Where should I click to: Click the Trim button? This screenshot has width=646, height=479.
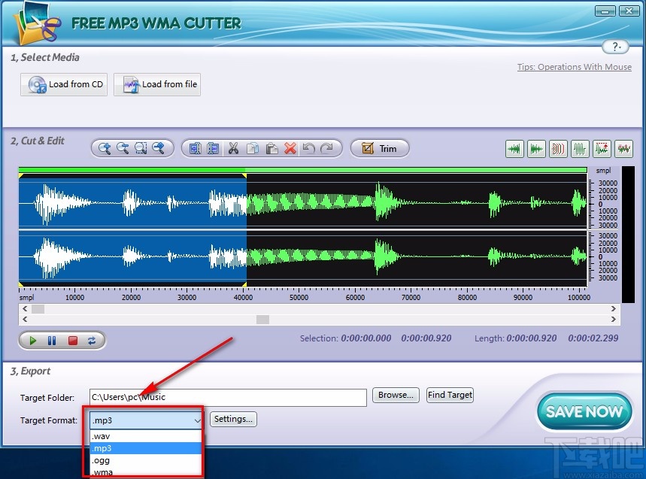380,148
